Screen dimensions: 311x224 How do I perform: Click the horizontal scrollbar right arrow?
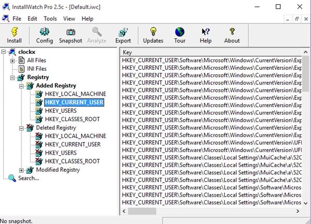(298, 211)
